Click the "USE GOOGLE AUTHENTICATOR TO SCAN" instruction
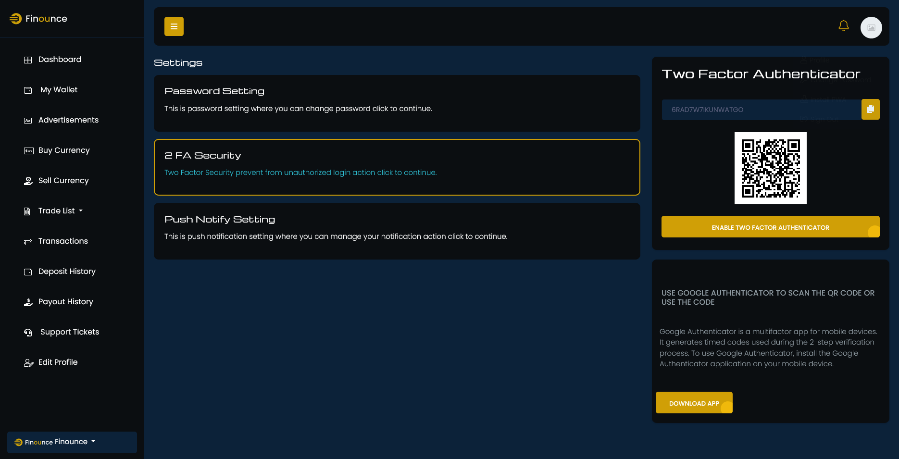Image resolution: width=899 pixels, height=459 pixels. [x=768, y=298]
